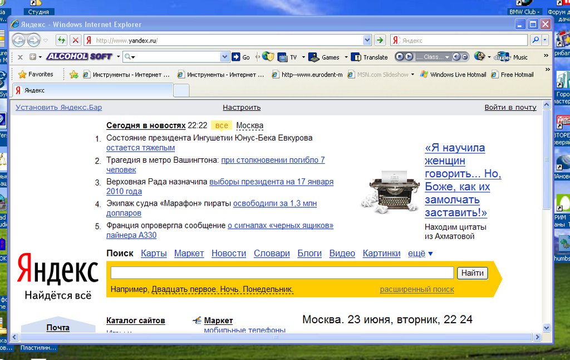Open the radio station Class... dropdown
This screenshot has height=360, width=570.
(433, 57)
